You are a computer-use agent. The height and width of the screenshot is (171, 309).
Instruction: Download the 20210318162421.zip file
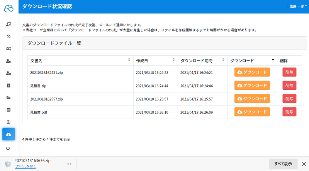pos(252,72)
